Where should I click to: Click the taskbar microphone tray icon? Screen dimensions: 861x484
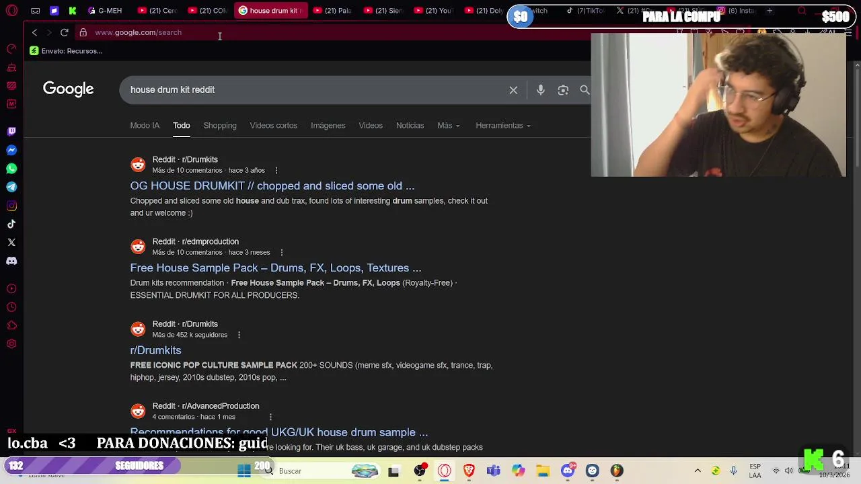pyautogui.click(x=734, y=471)
